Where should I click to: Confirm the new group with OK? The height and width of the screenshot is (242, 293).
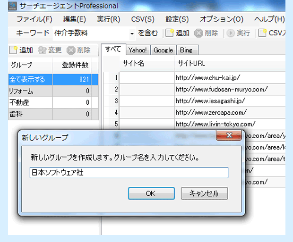pos(151,193)
